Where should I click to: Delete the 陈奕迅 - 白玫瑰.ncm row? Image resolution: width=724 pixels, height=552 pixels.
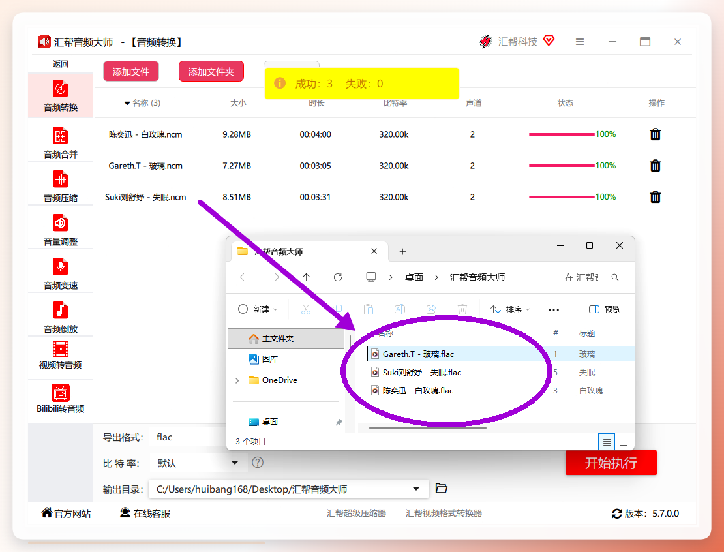coord(656,134)
